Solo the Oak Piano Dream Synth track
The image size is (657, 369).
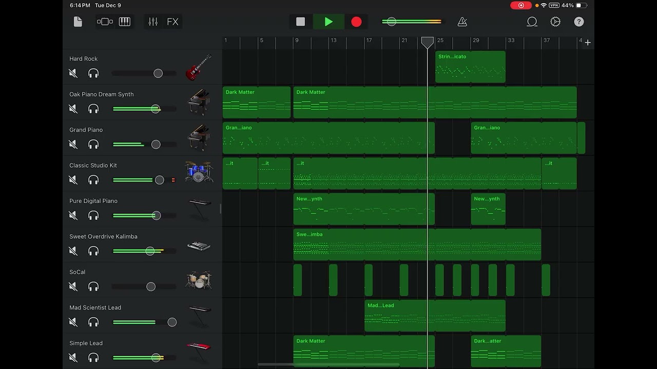coord(93,109)
